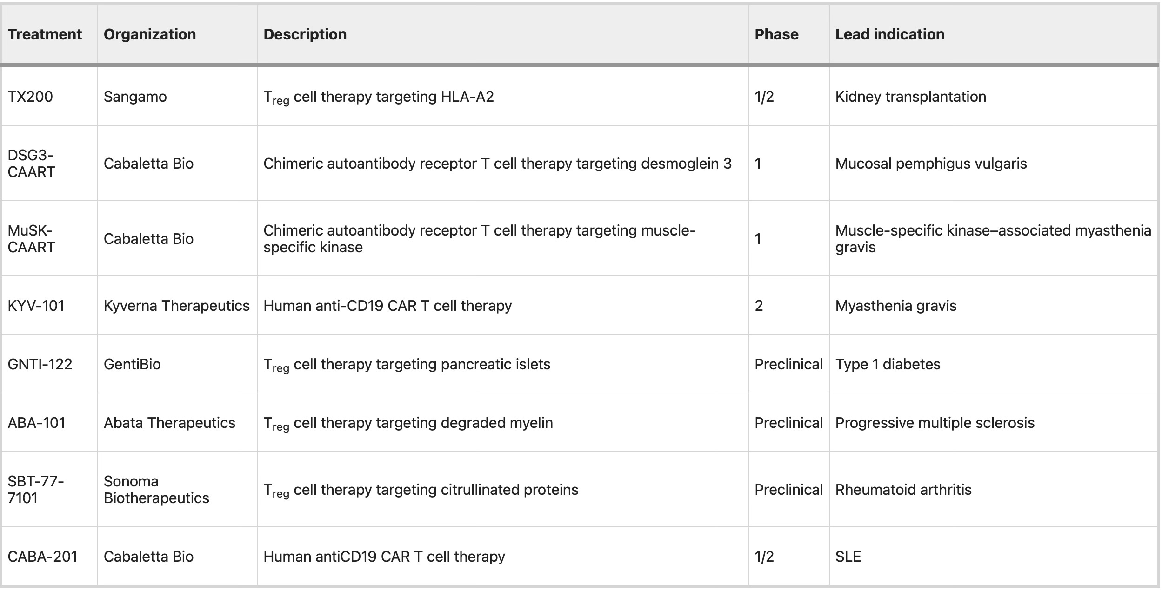Click the Treatment column header
This screenshot has height=590, width=1162.
point(45,34)
